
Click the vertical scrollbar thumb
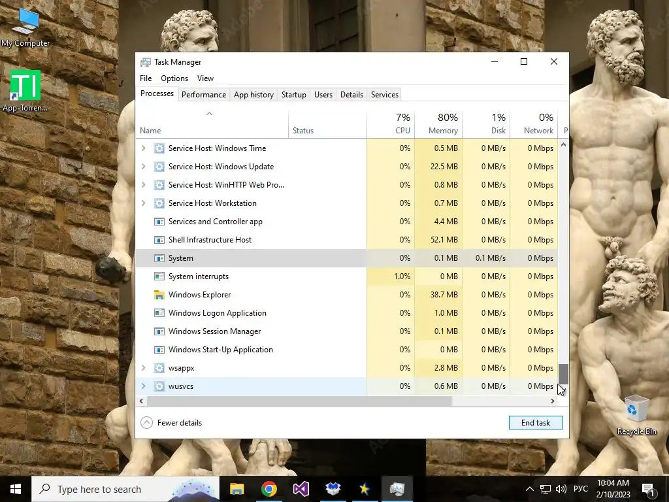pos(563,374)
